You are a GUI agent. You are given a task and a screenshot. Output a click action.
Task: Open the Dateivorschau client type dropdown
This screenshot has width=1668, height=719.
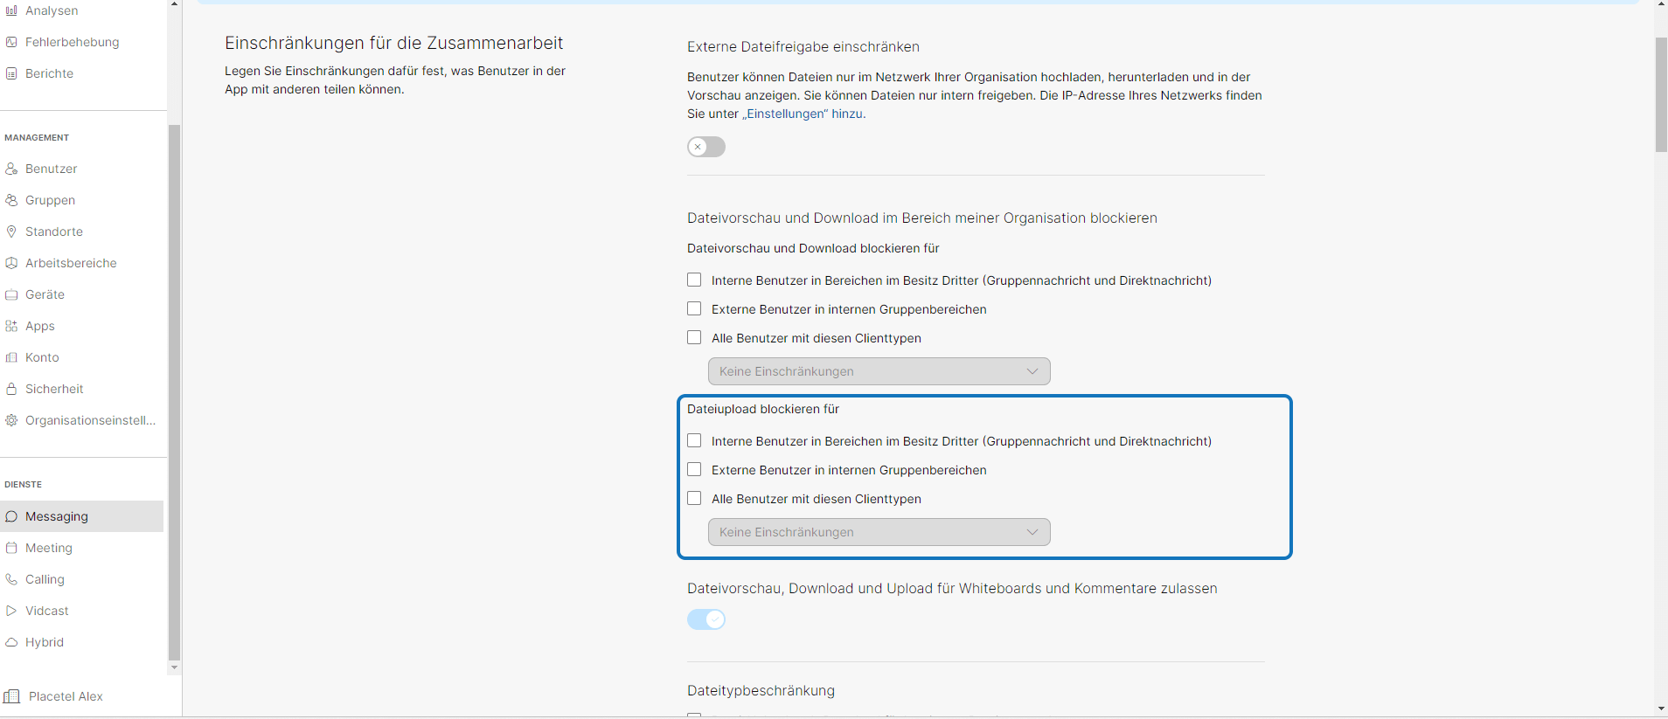click(879, 371)
